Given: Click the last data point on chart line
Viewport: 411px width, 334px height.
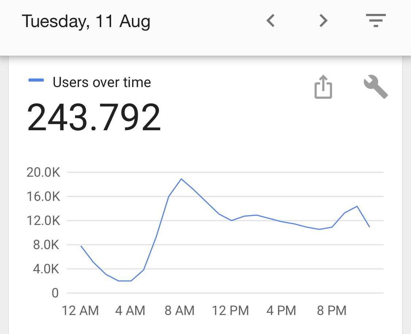Looking at the screenshot, I should (x=369, y=227).
